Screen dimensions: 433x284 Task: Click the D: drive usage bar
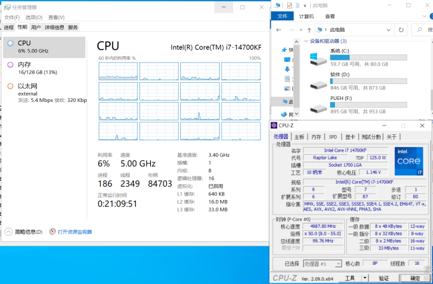pyautogui.click(x=369, y=82)
